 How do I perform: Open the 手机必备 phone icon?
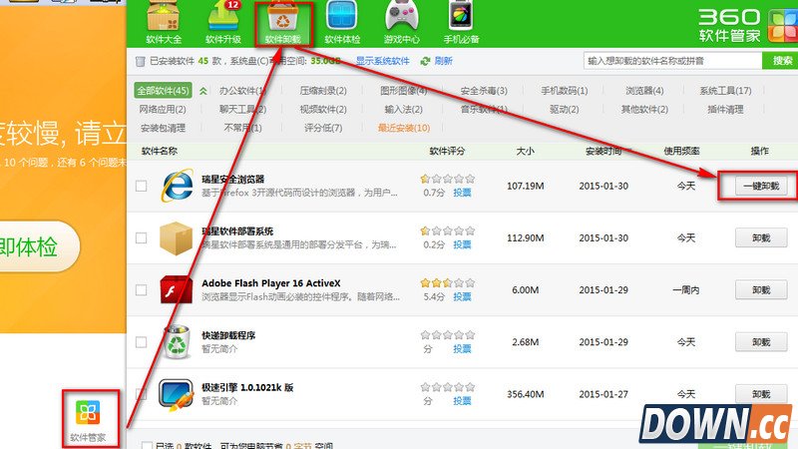click(461, 23)
